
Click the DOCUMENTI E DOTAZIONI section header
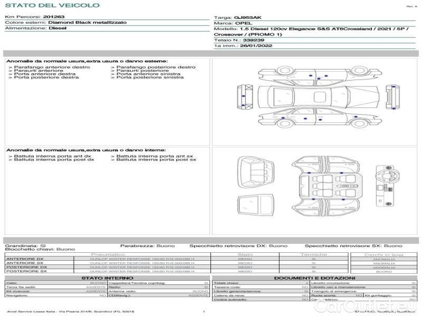point(314,278)
